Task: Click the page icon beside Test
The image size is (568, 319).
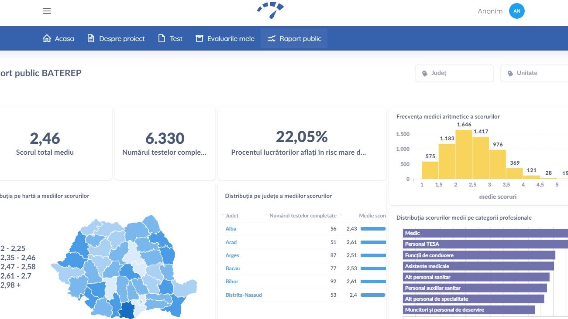Action: coord(162,38)
